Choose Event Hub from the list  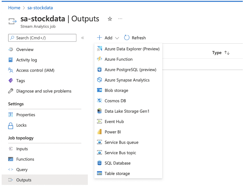coord(128,121)
